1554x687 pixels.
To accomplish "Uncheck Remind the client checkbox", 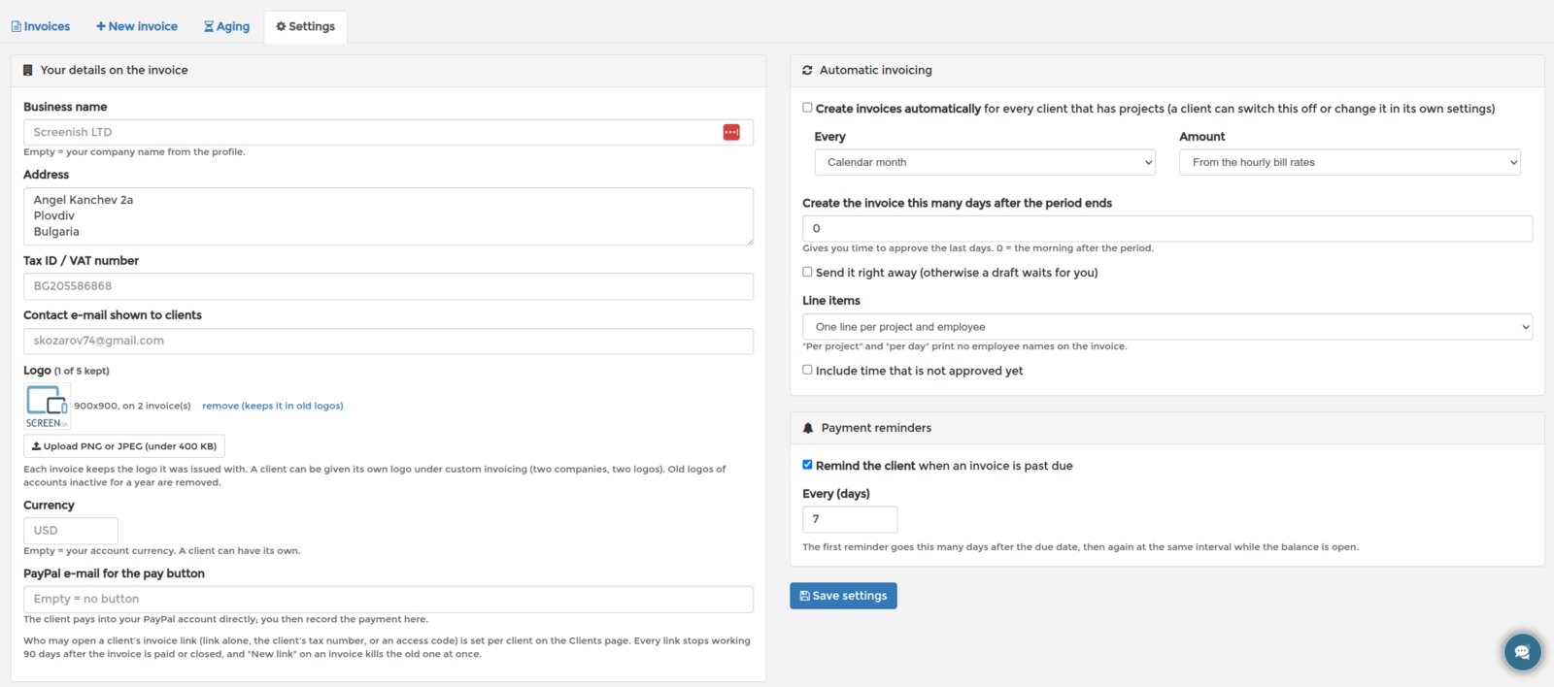I will pyautogui.click(x=807, y=465).
